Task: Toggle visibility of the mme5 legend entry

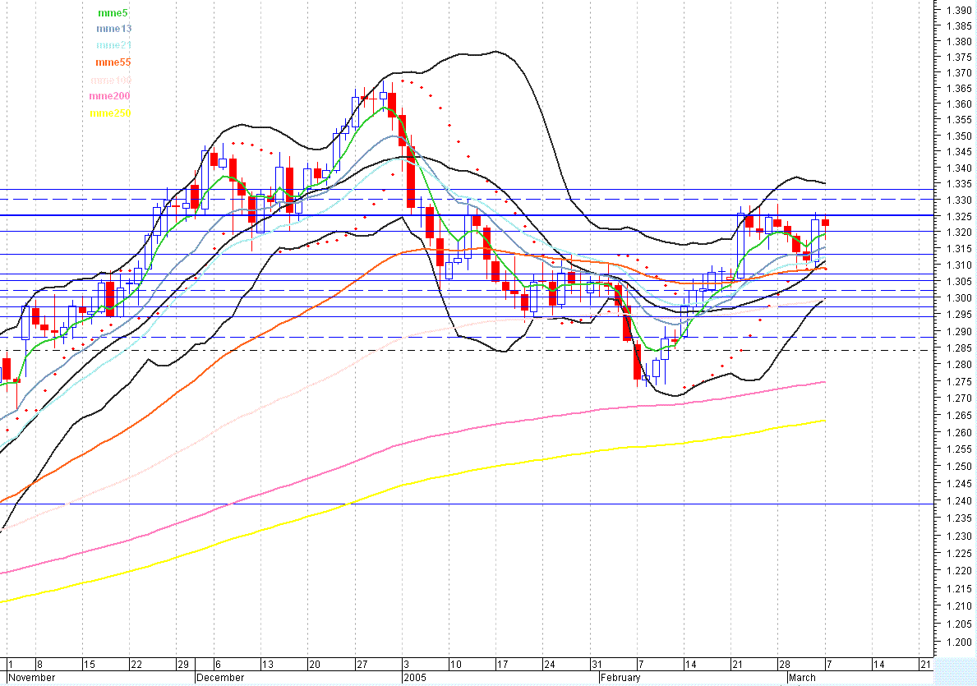Action: tap(113, 12)
